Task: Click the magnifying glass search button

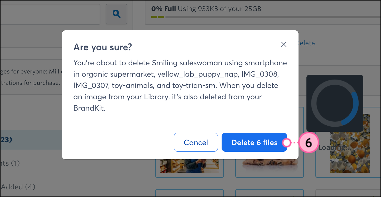Action: 116,14
